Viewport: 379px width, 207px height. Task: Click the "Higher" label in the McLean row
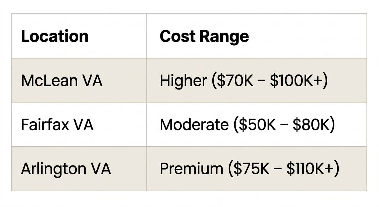(x=183, y=81)
